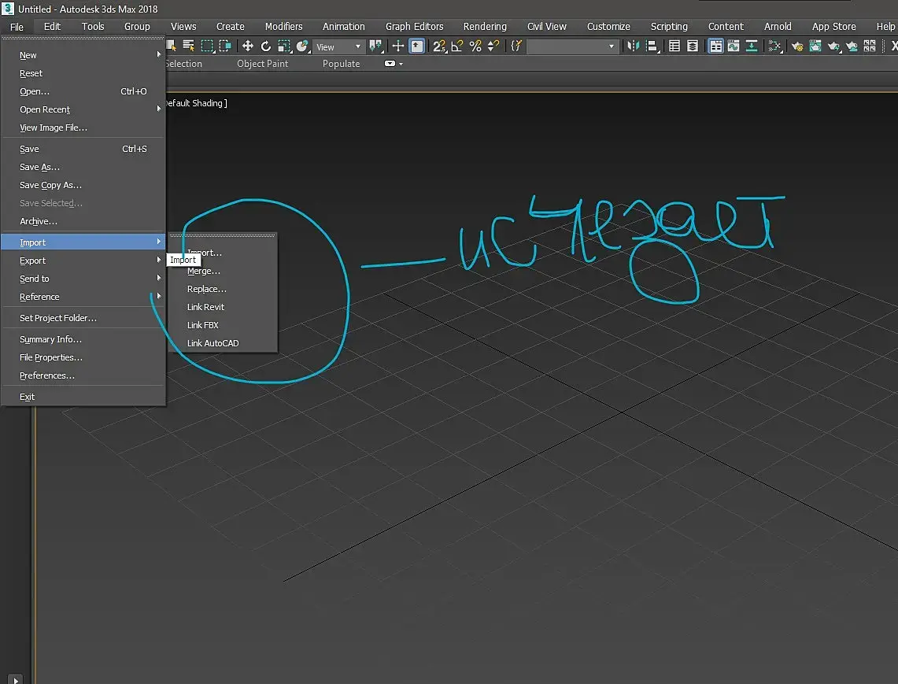This screenshot has height=684, width=898.
Task: Open the Align tool icon
Action: (x=652, y=46)
